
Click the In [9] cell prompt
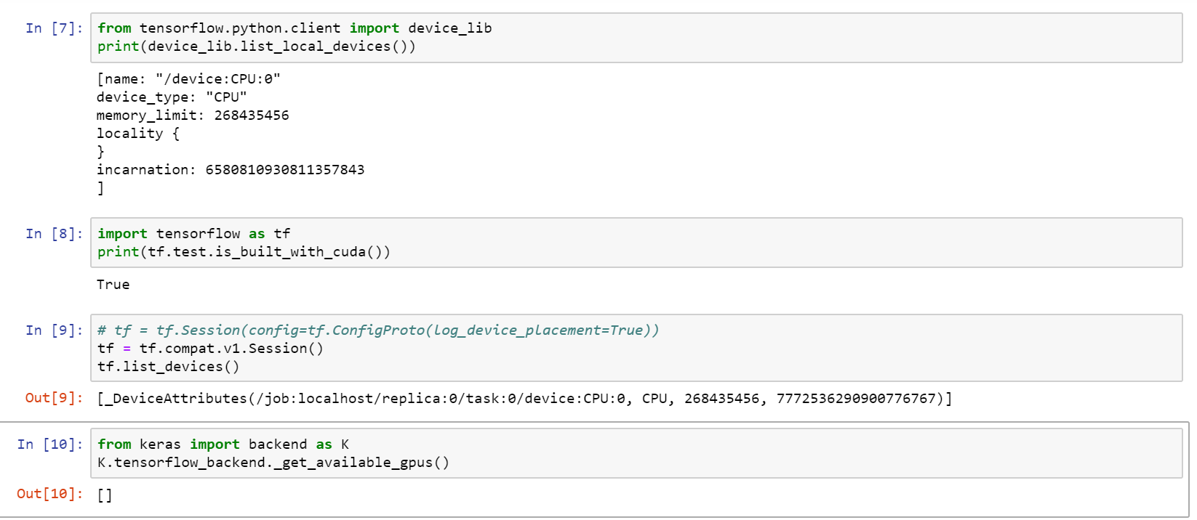(54, 330)
